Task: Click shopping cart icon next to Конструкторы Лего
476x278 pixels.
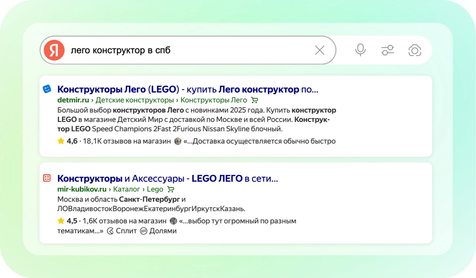Action: (254, 100)
